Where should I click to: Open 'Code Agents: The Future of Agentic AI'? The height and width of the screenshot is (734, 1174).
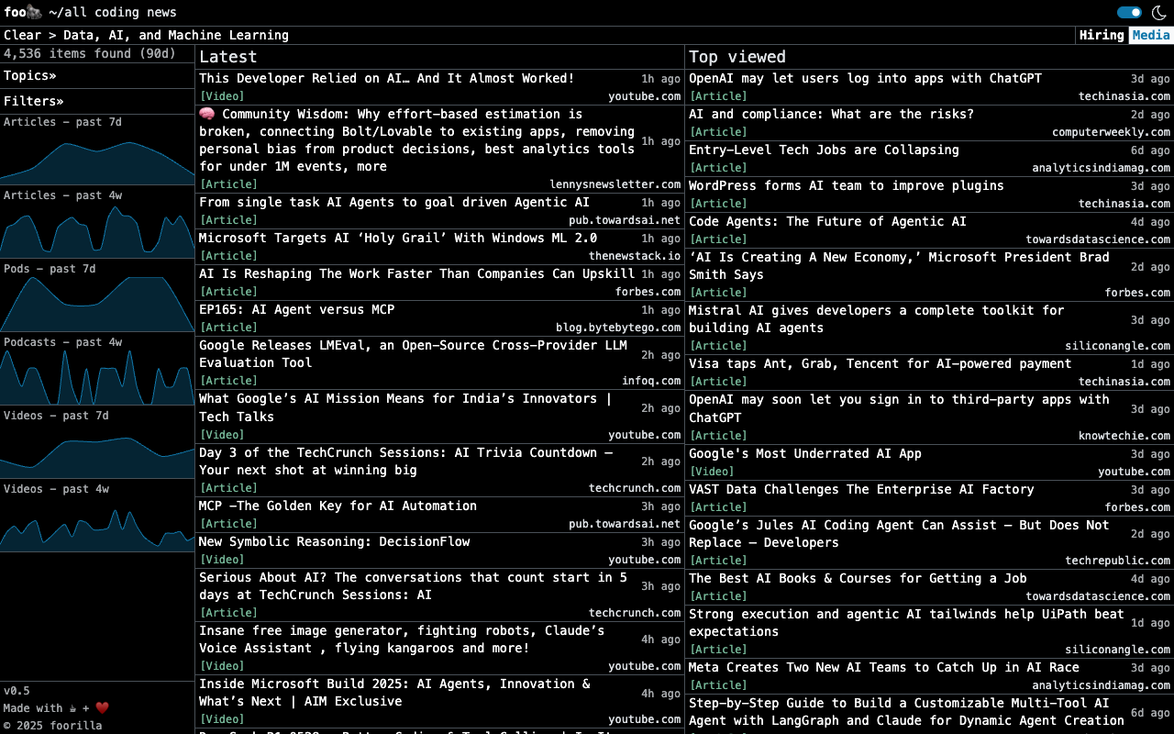click(x=827, y=221)
